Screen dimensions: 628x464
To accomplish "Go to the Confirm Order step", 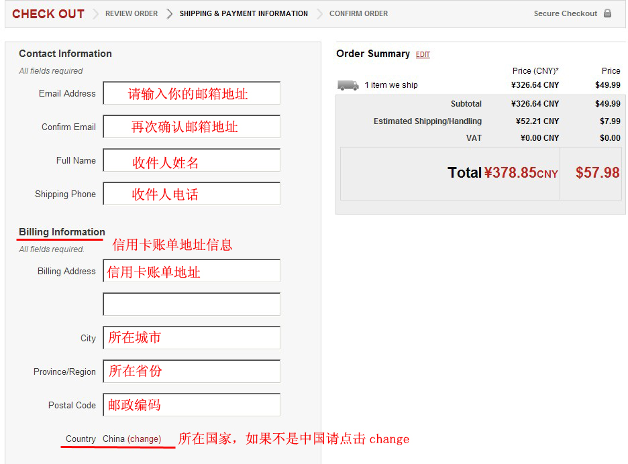I will 358,13.
